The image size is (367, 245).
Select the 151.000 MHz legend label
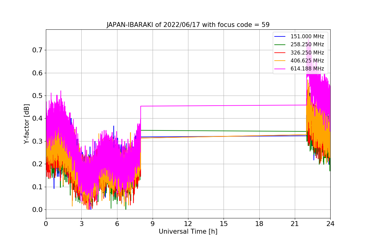pos(307,36)
